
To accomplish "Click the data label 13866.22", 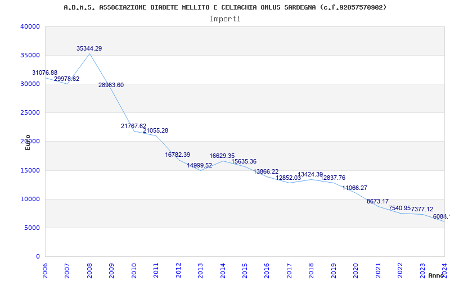I will (265, 171).
